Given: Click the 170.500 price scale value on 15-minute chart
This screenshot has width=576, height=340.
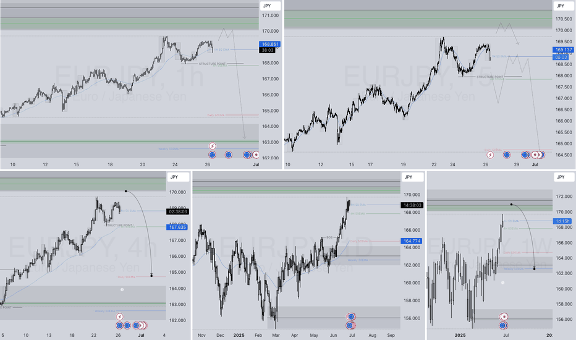Looking at the screenshot, I should click(x=564, y=19).
